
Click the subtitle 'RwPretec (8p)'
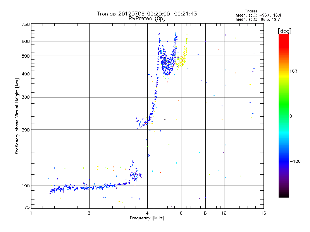pos(147,19)
